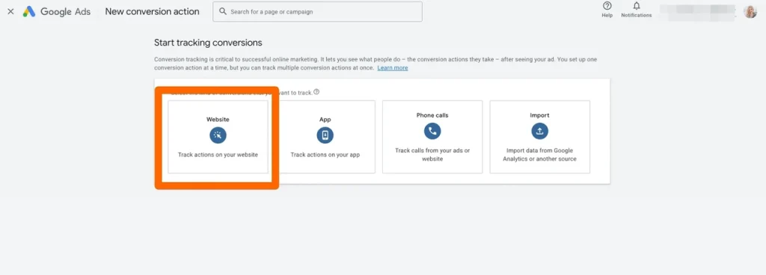
Task: Click the Website cursor click icon
Action: 218,135
